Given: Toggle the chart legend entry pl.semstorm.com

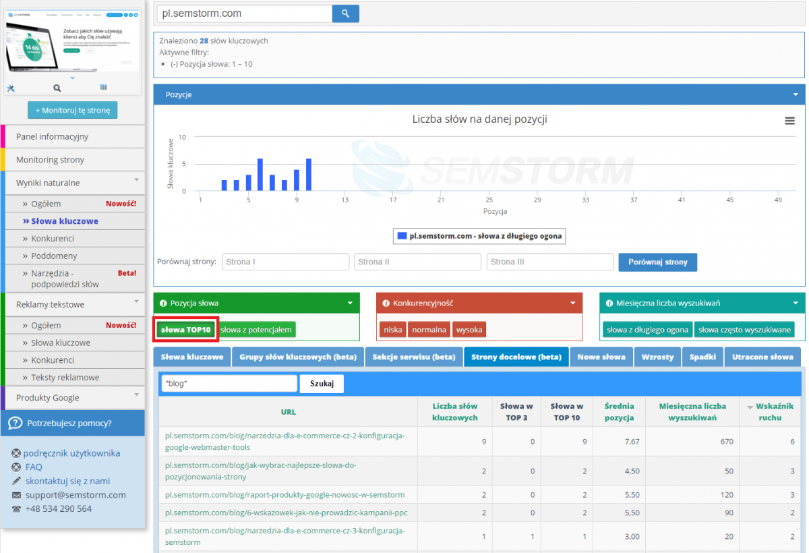Looking at the screenshot, I should (x=479, y=237).
